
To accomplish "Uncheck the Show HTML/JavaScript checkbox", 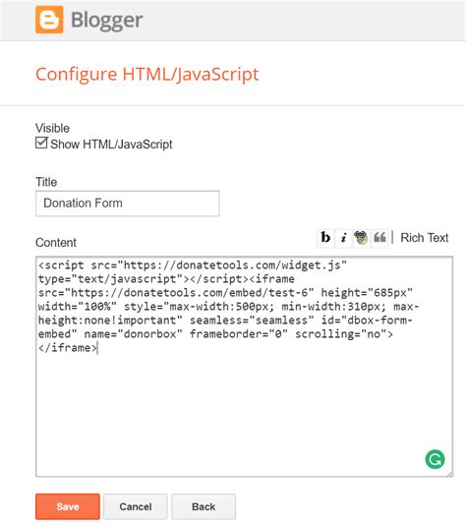I will 41,143.
